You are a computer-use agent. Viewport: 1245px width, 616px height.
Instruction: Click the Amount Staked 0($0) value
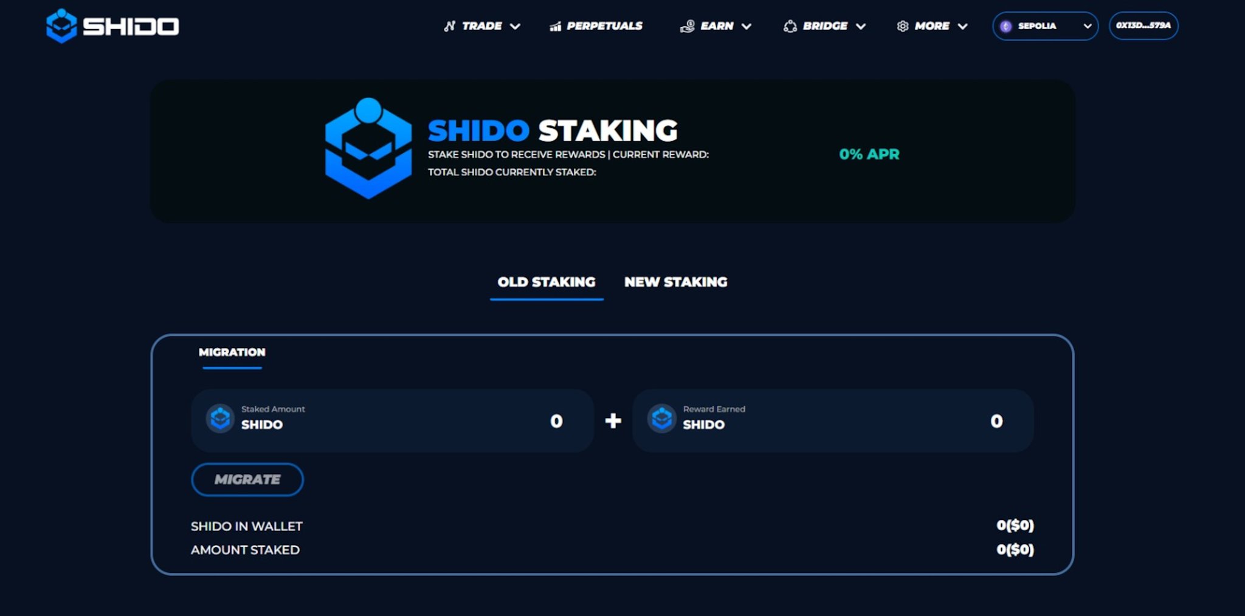coord(1015,550)
